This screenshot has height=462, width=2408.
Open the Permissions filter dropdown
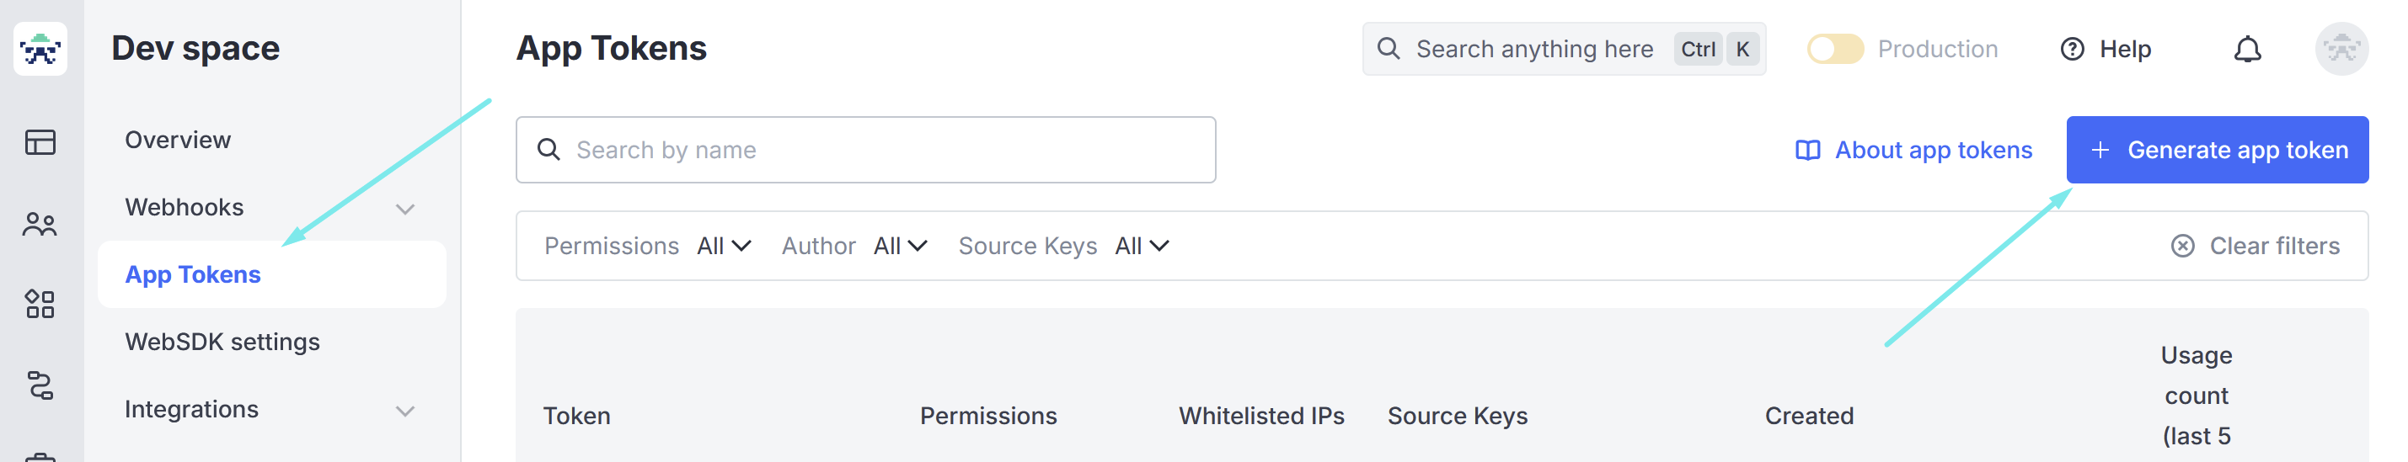tap(723, 247)
